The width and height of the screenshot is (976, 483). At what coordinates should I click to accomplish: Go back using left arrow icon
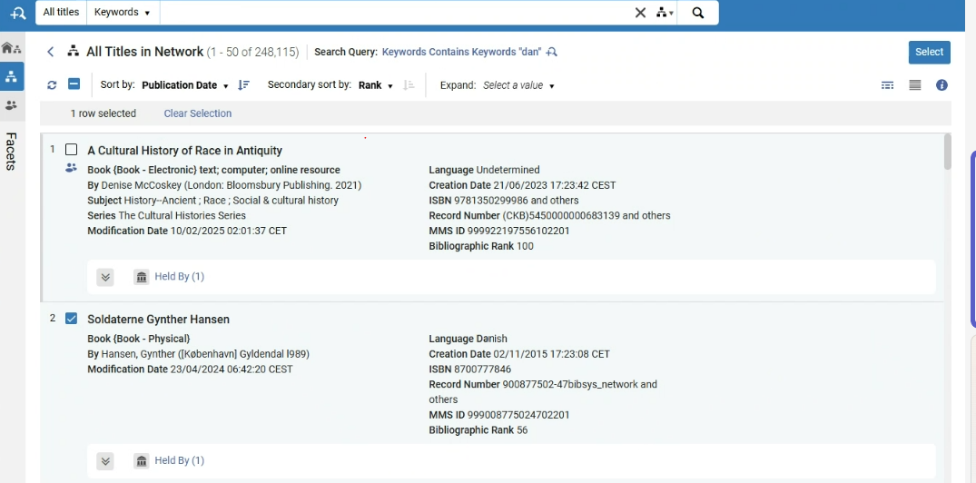click(x=51, y=52)
